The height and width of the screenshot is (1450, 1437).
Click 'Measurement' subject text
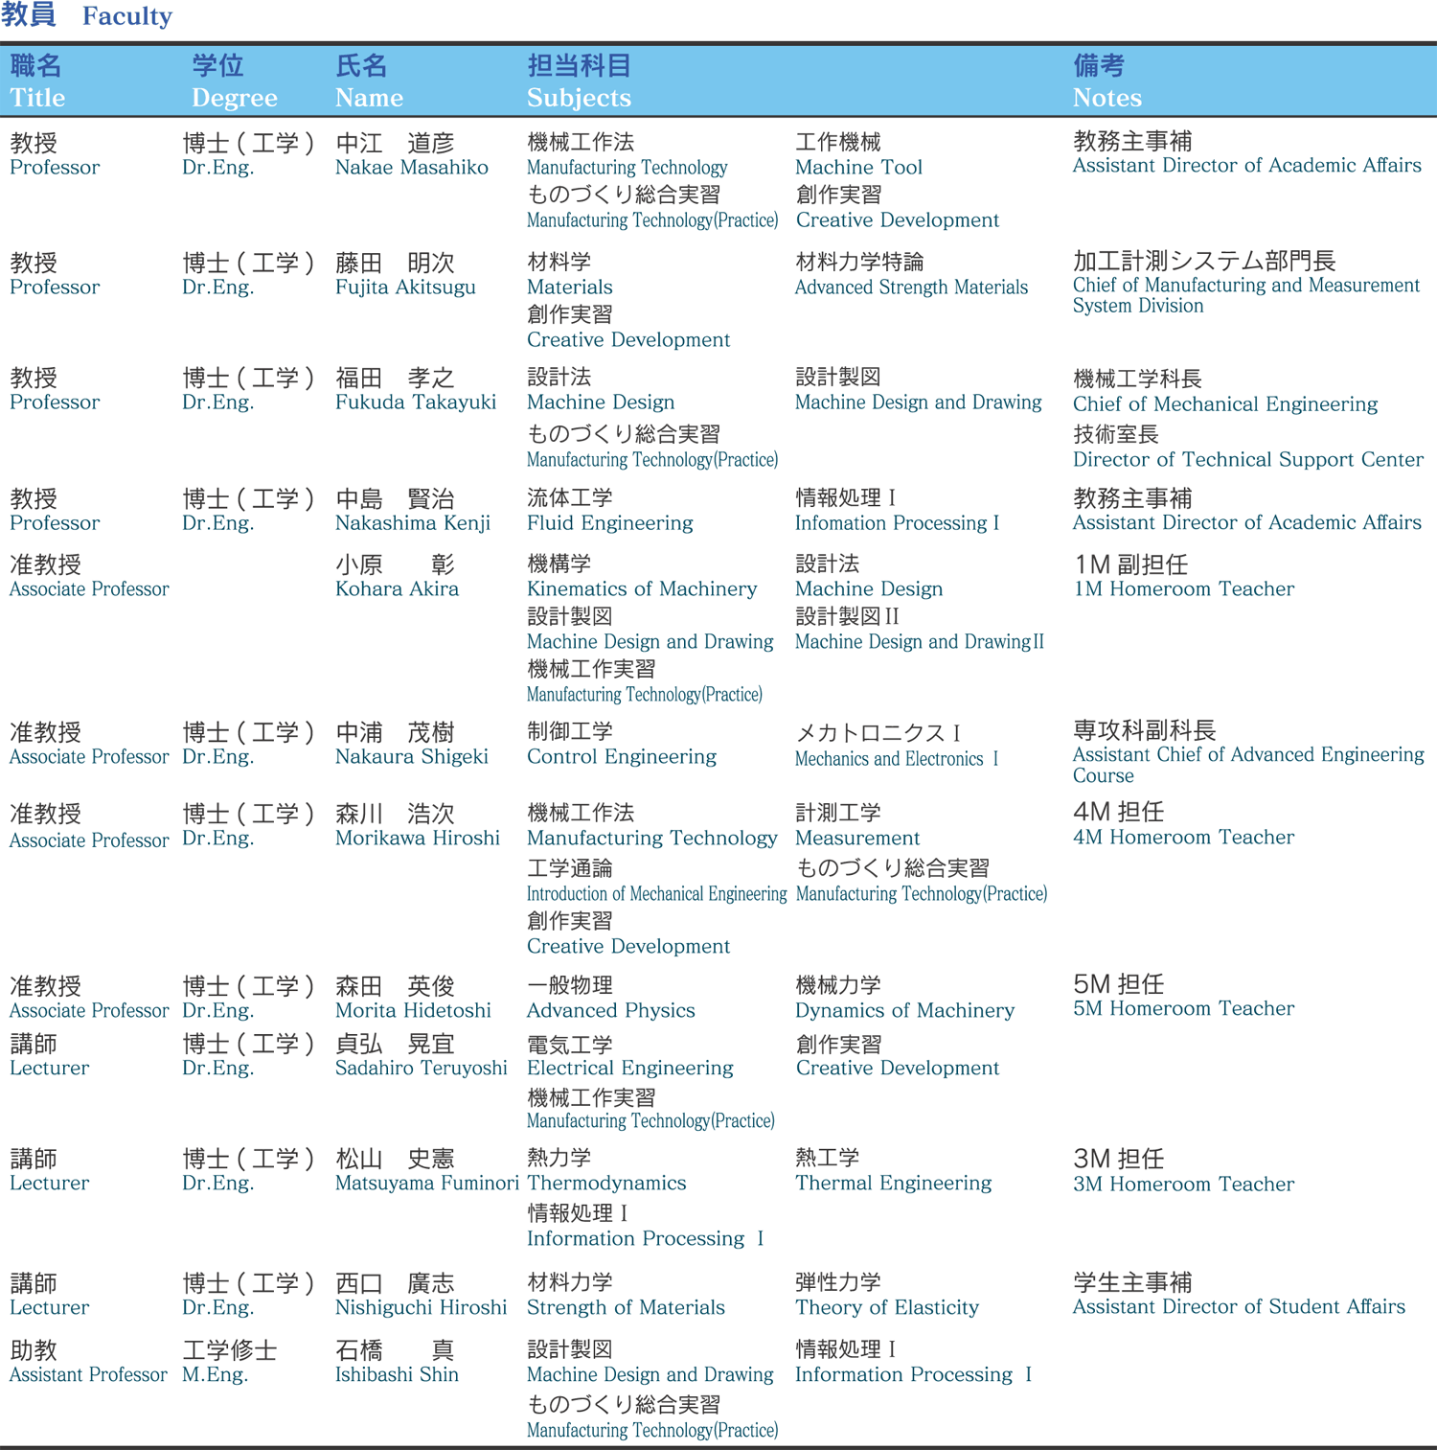[857, 839]
